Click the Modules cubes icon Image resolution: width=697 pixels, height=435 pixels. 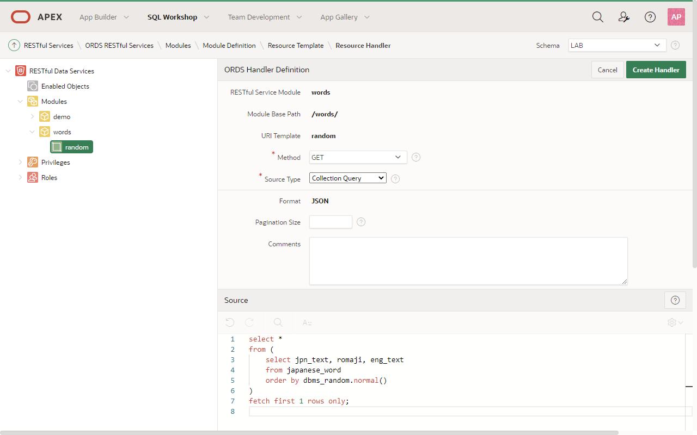coord(33,101)
